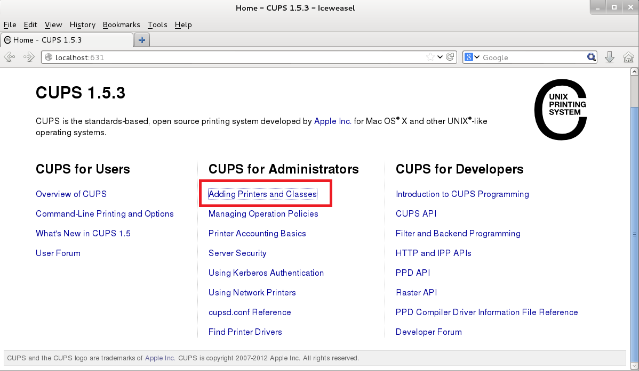This screenshot has width=639, height=371.
Task: Open Command-Line Printing and Options link
Action: pyautogui.click(x=105, y=213)
